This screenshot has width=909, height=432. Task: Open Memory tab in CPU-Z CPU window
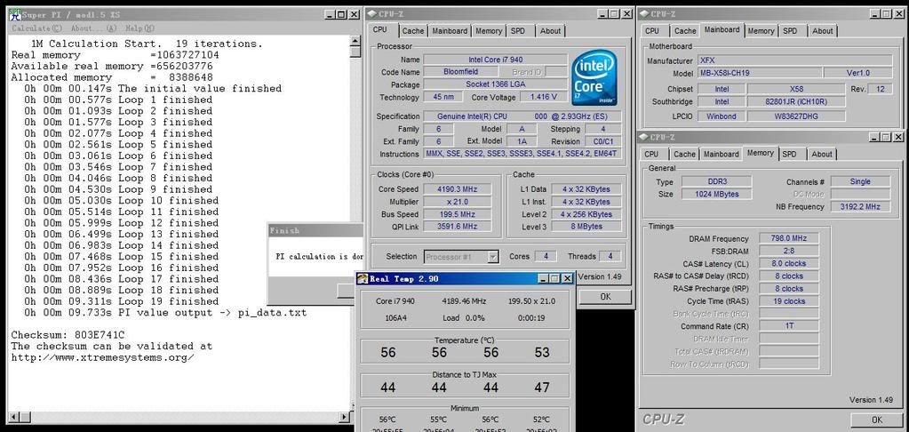click(x=489, y=31)
